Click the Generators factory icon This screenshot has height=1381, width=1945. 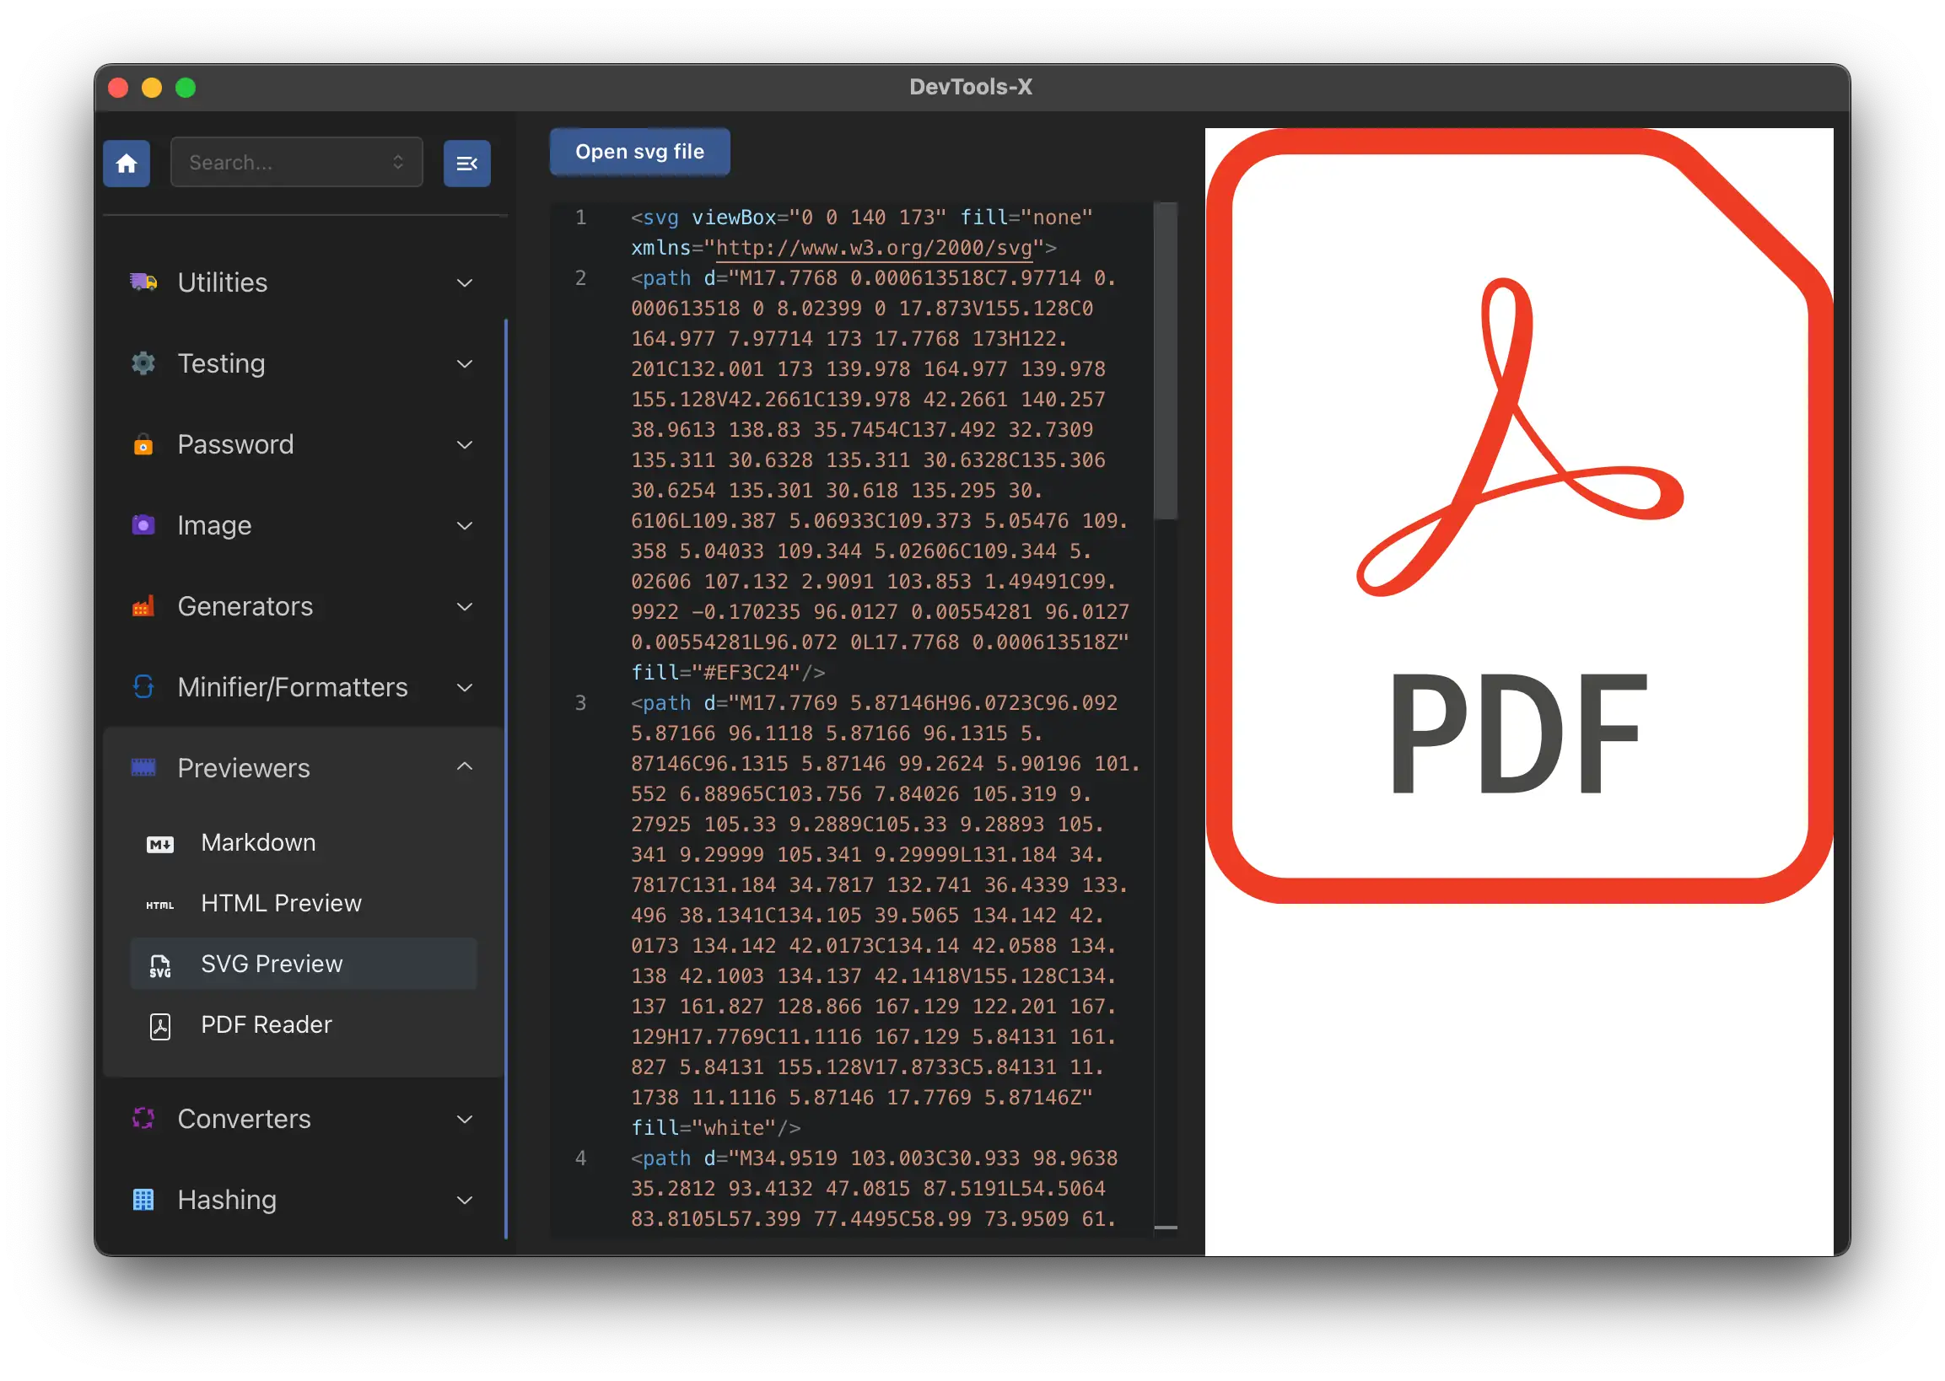click(x=143, y=605)
